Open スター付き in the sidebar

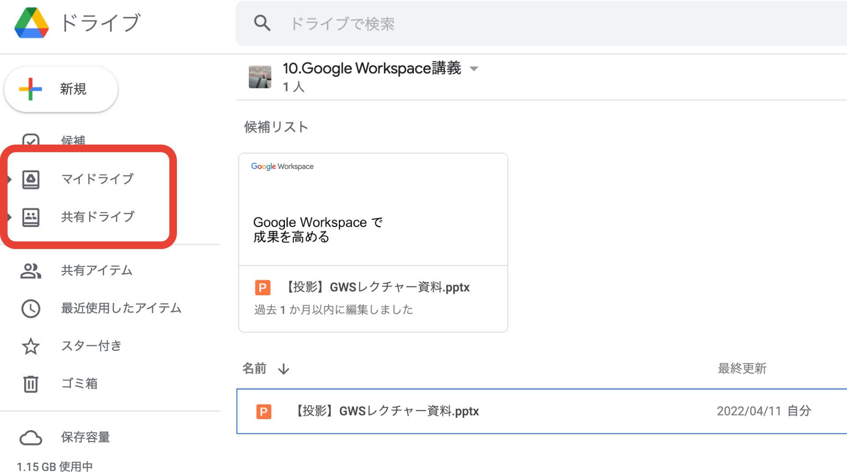[91, 346]
